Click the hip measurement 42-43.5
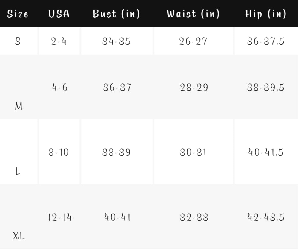Viewport: 298px width, 249px height. (266, 217)
